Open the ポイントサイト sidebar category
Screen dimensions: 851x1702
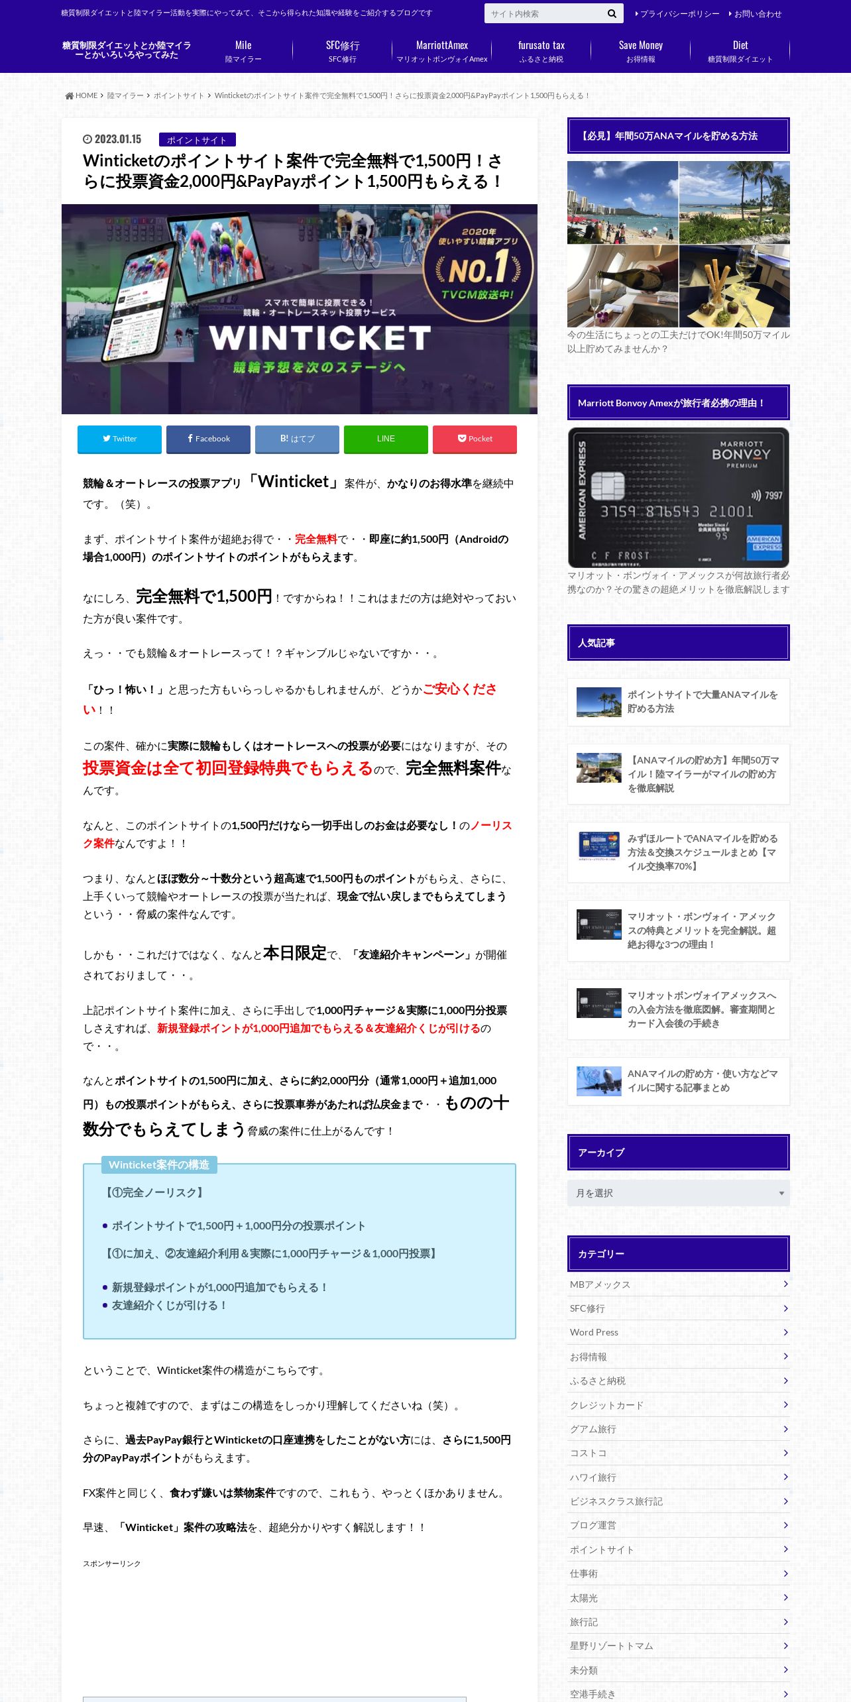coord(679,1550)
